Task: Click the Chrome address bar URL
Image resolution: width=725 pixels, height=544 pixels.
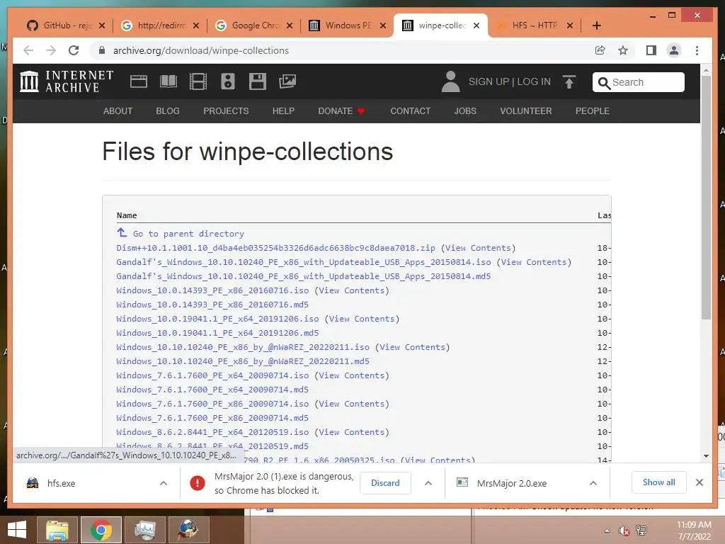Action: pos(200,50)
